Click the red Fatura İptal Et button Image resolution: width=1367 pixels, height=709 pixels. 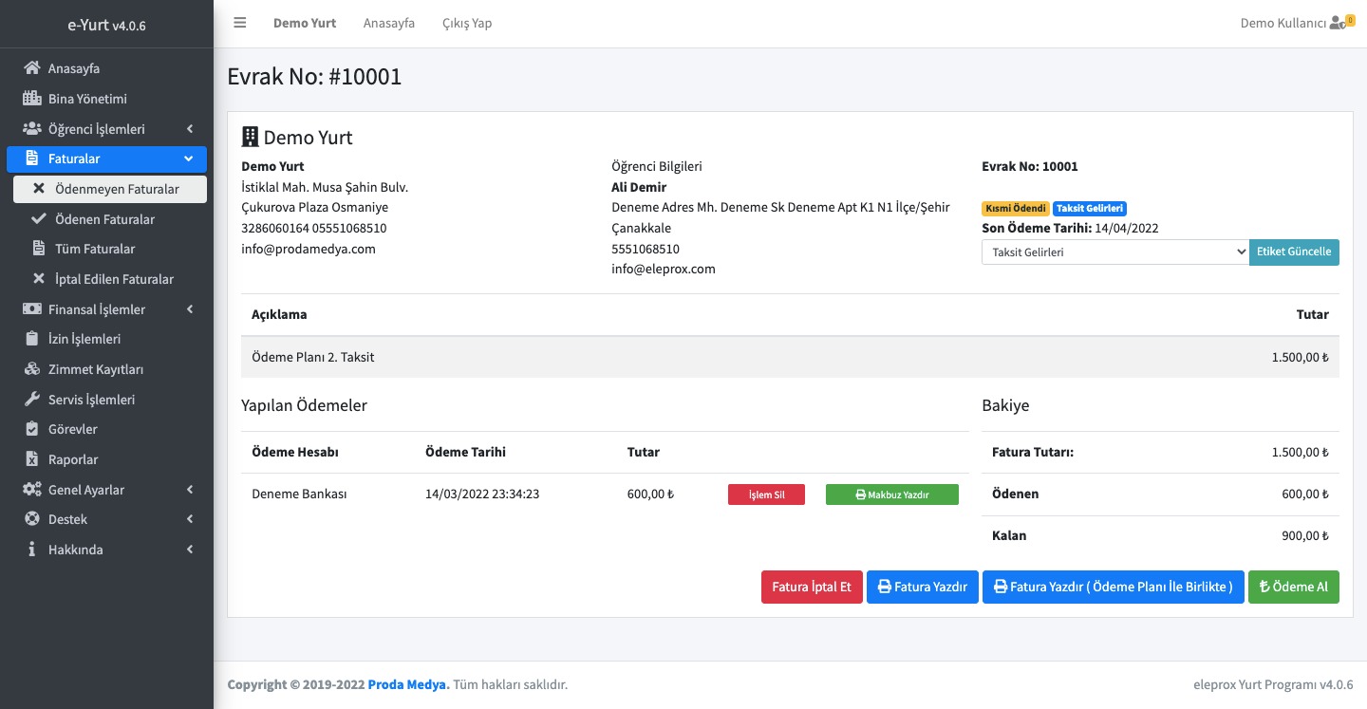(x=811, y=587)
